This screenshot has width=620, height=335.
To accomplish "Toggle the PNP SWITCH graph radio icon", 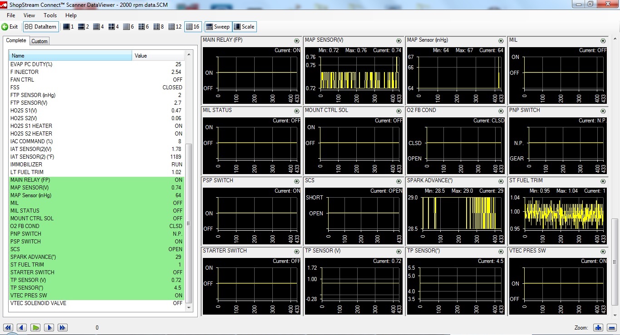I will 603,111.
